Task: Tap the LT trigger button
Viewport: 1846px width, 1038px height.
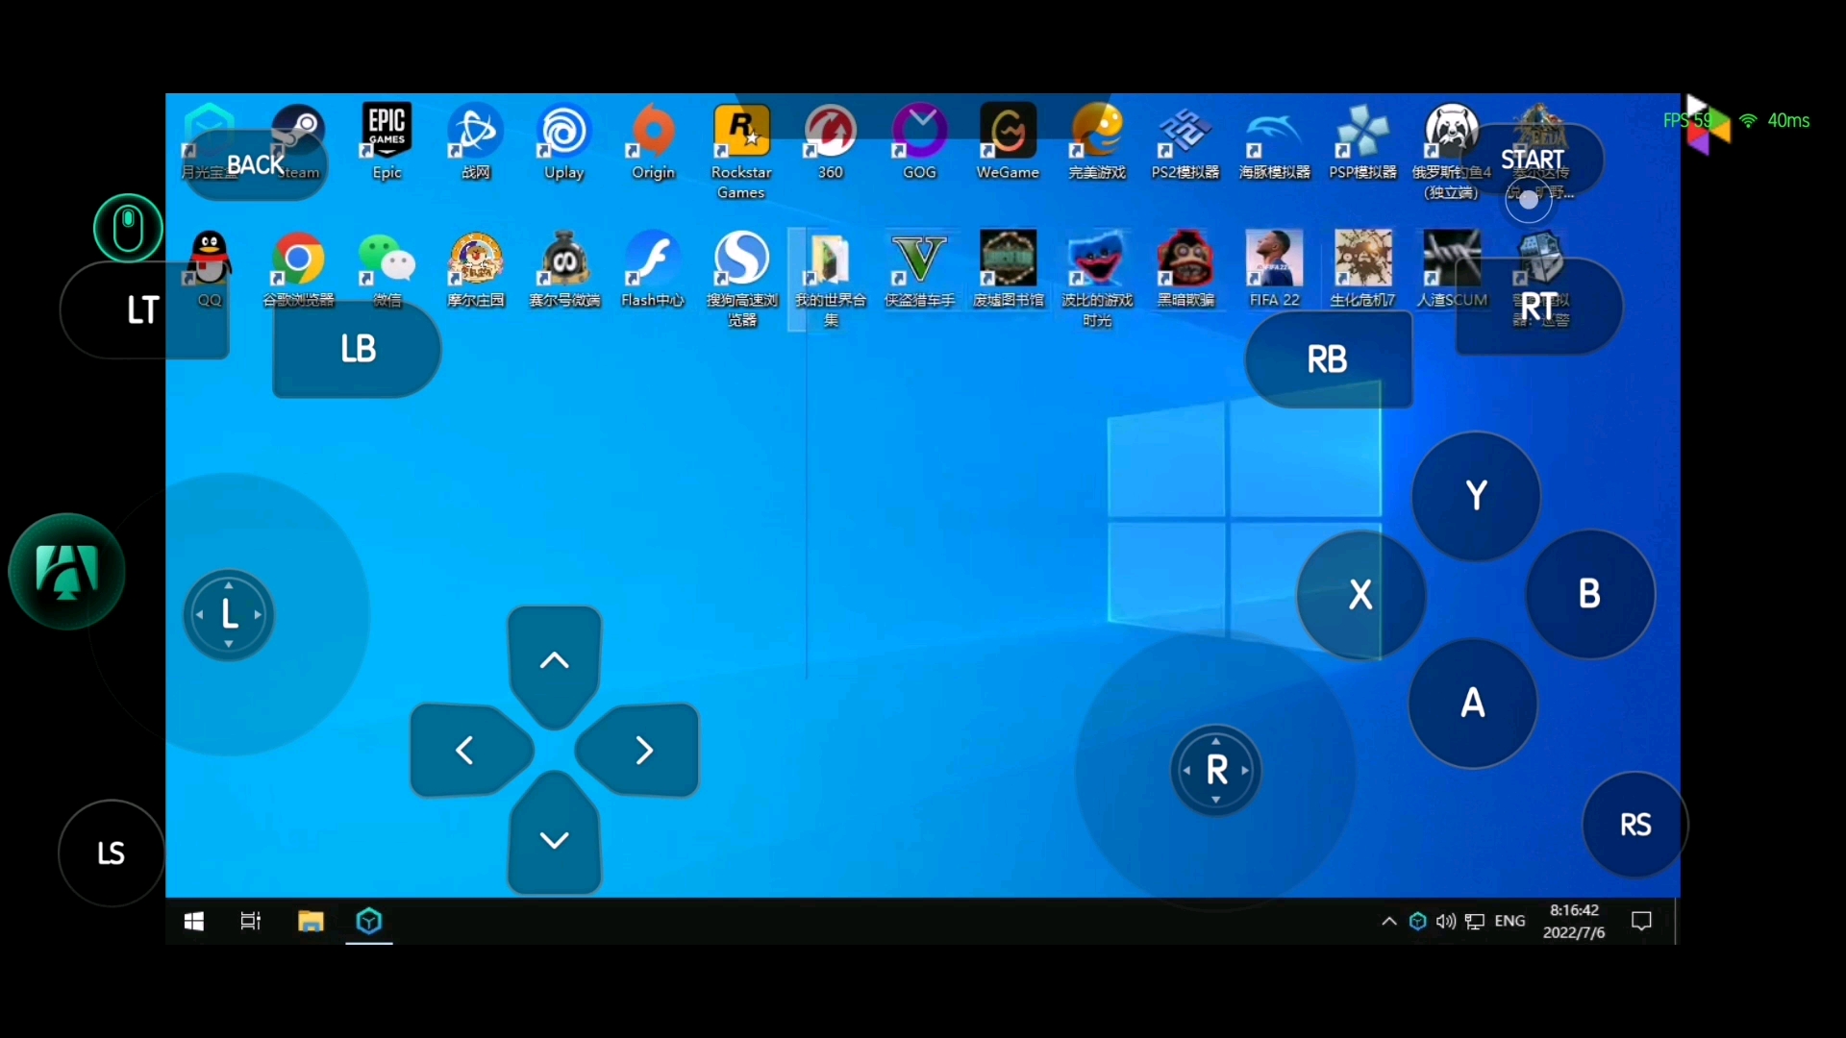Action: (x=144, y=310)
